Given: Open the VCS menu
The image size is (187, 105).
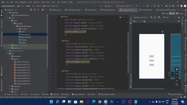Looking at the screenshot, I should coord(58,2).
